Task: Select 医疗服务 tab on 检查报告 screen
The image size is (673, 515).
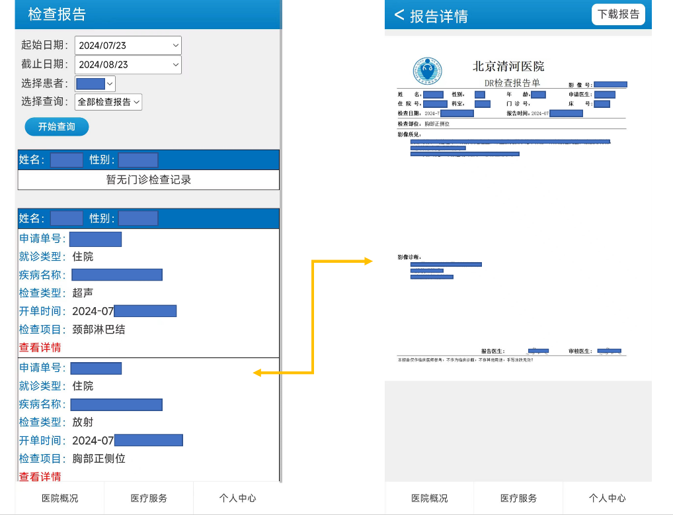Action: (x=149, y=498)
